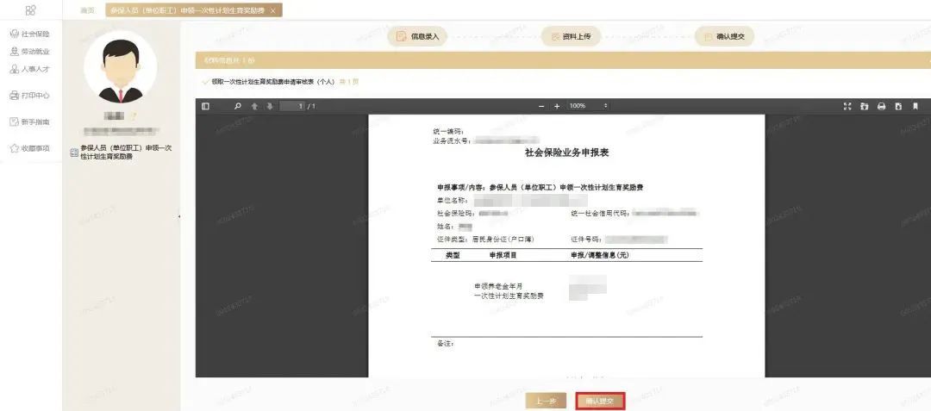Go to previous page in PDF viewer
931x411 pixels.
[254, 106]
